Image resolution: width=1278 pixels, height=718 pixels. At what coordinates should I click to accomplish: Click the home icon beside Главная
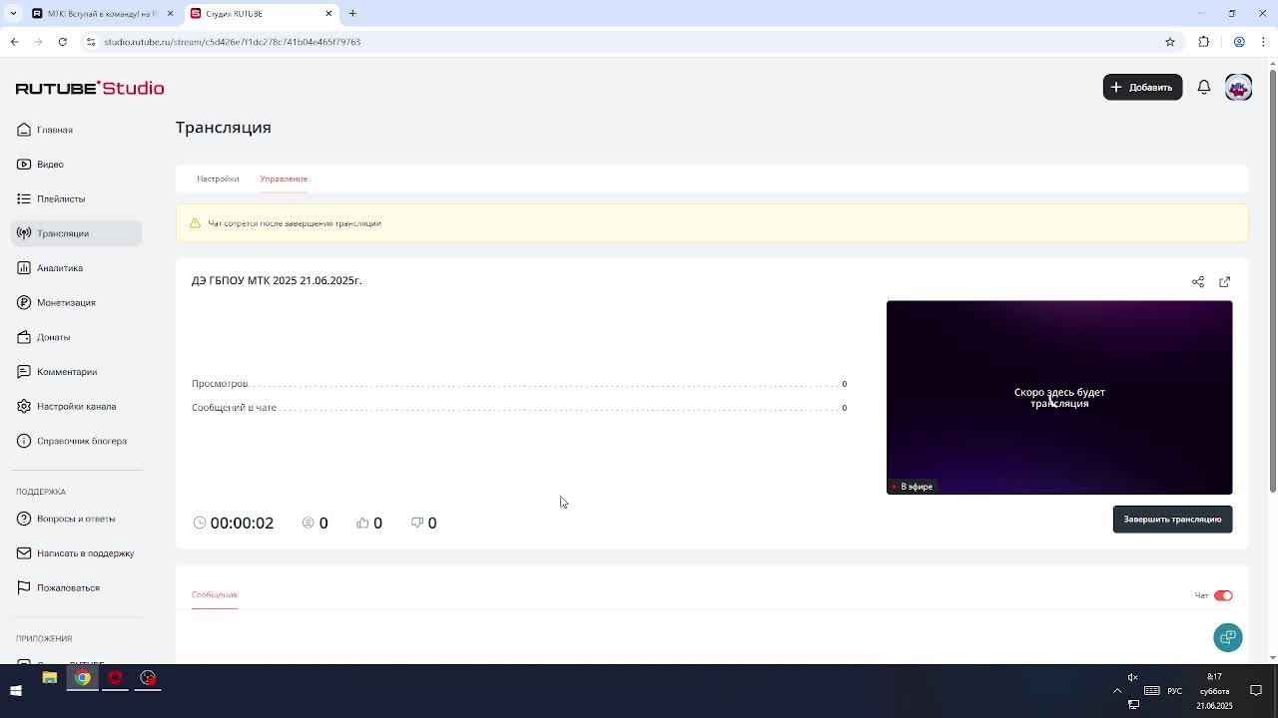pos(24,130)
